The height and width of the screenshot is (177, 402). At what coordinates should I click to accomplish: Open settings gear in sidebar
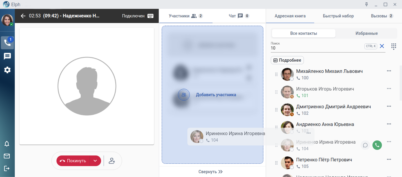[x=7, y=70]
